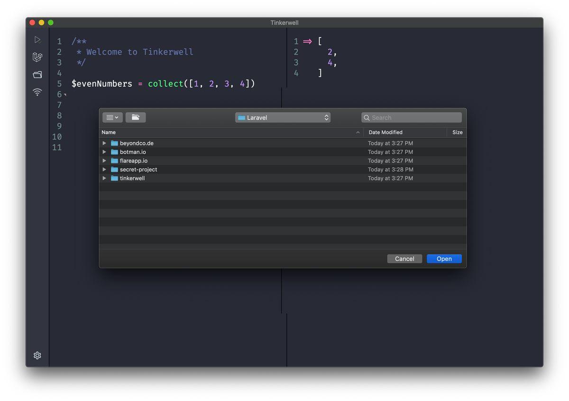569x401 pixels.
Task: Click the search magnifier icon
Action: coord(367,118)
